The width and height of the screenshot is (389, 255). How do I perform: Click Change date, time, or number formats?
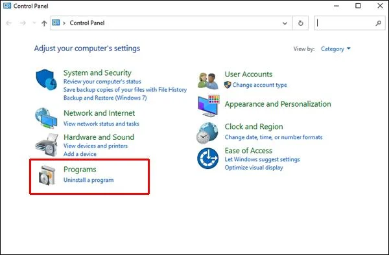pos(274,137)
